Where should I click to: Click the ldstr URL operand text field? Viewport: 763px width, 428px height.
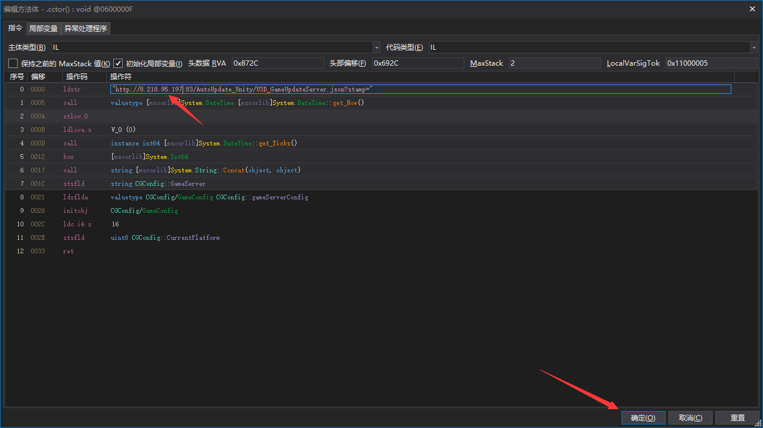[x=420, y=89]
